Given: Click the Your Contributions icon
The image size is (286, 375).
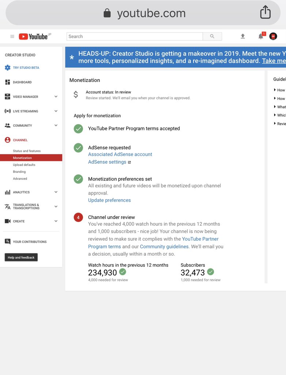Looking at the screenshot, I should 8,242.
